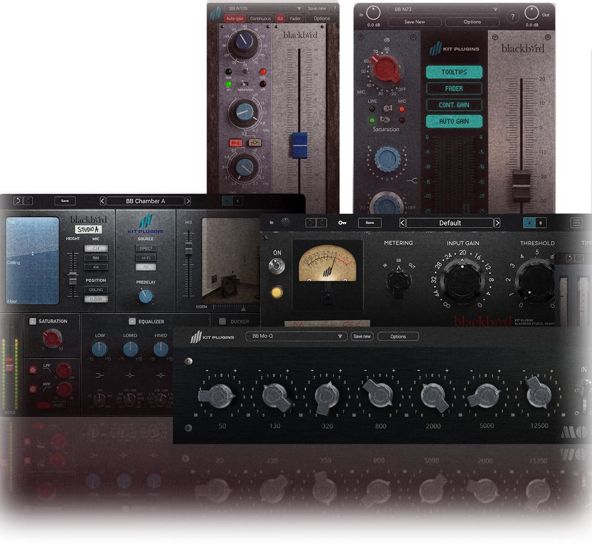Toggle the Equalizer power icon

[132, 321]
